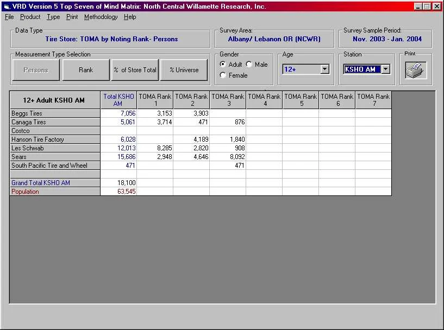Screen dimensions: 444x330
Task: Open the Type menu
Action: tap(53, 17)
